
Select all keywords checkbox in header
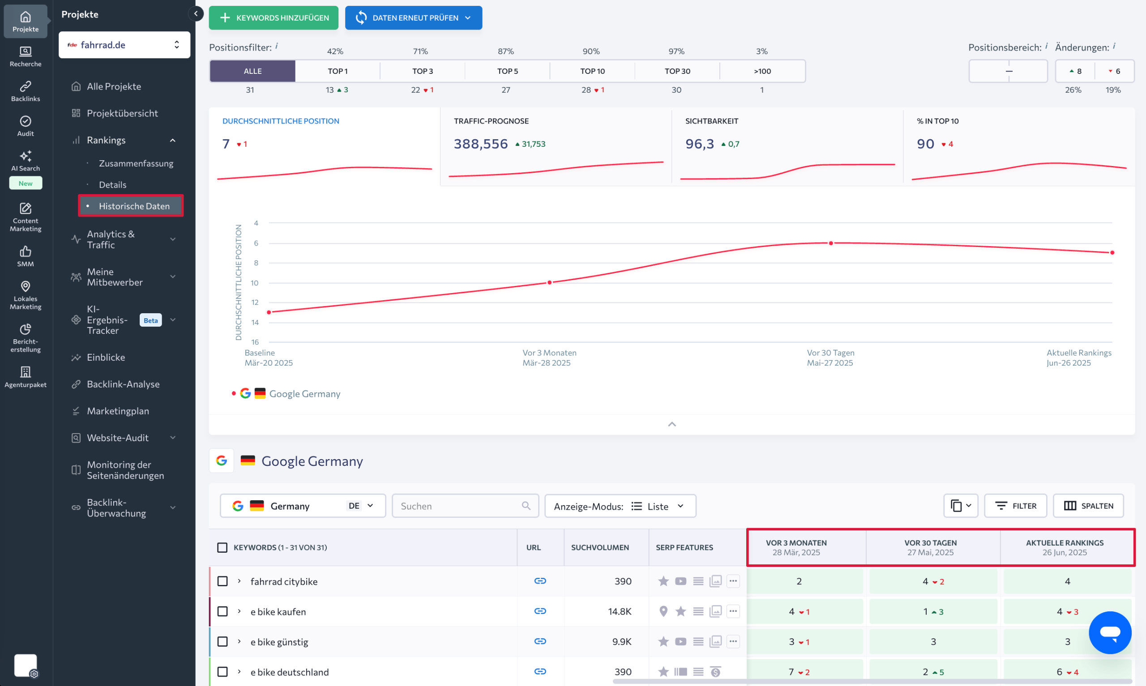pyautogui.click(x=222, y=547)
